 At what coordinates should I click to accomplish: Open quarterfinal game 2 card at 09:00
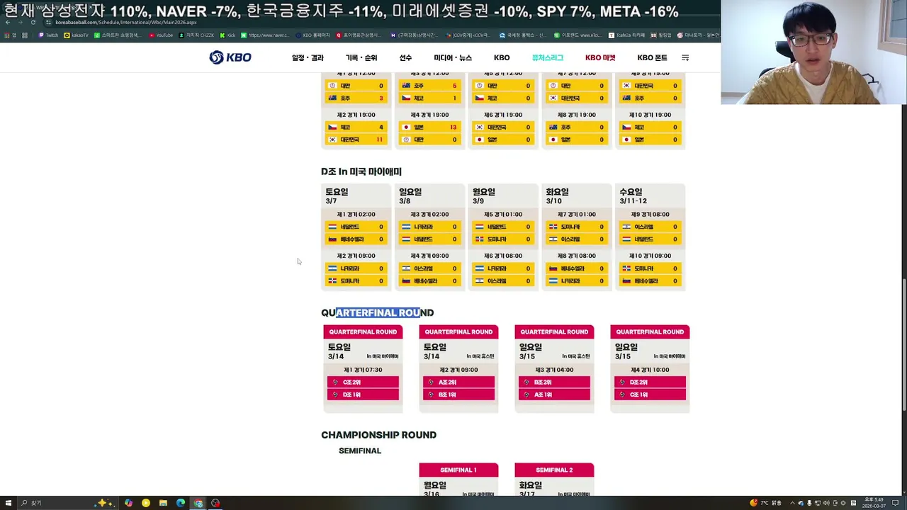[x=458, y=368]
